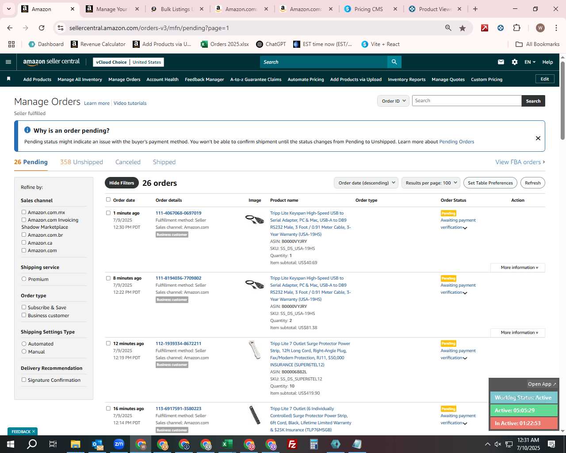Click the bookmark flag icon in navbar
566x453 pixels.
(8, 79)
